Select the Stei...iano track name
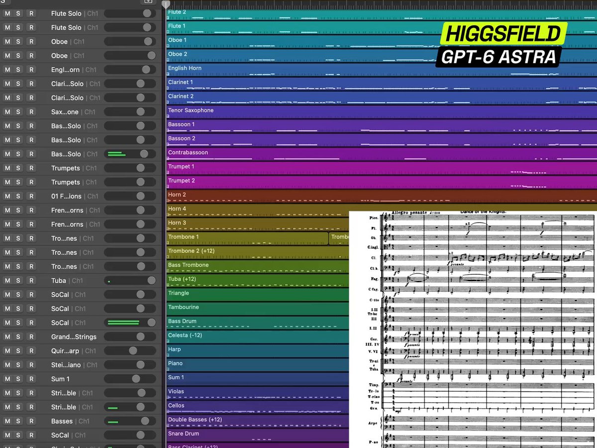The image size is (597, 448). click(x=66, y=365)
